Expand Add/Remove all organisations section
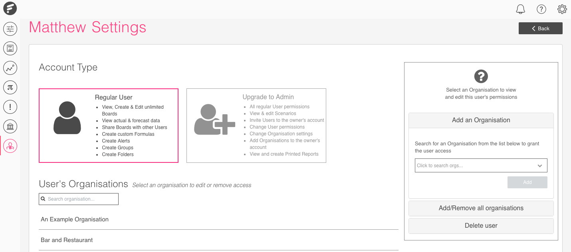Screen dimensions: 571x252 pos(481,208)
